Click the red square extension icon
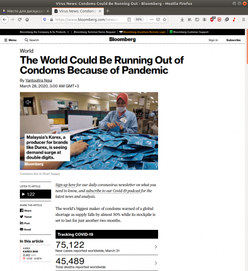The width and height of the screenshot is (248, 271). 219,19
